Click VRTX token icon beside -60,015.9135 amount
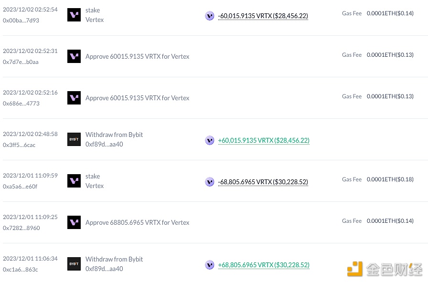 [210, 16]
